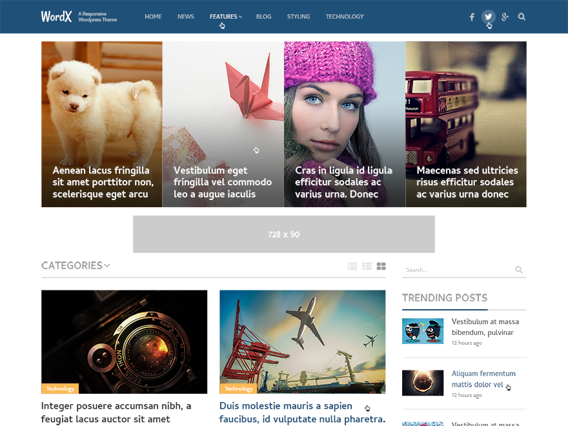Click 'A Responsive Wordpress Theme' tagline
568x426 pixels.
pos(97,17)
